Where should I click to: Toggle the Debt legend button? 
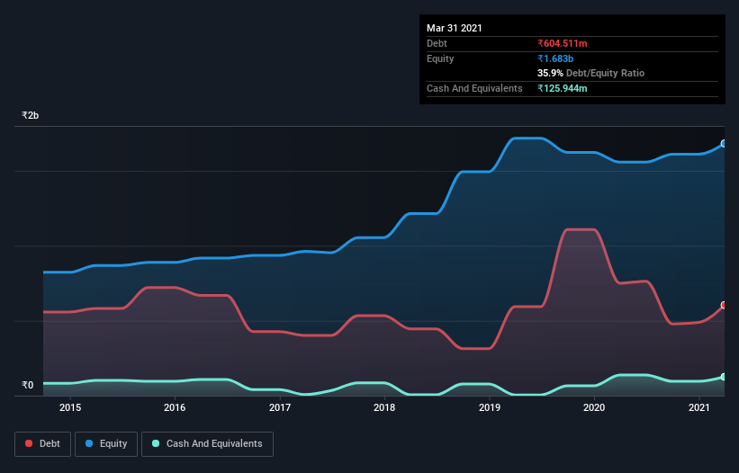click(42, 444)
